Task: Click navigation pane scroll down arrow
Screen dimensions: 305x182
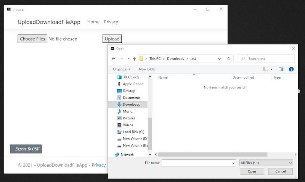Action: point(150,155)
